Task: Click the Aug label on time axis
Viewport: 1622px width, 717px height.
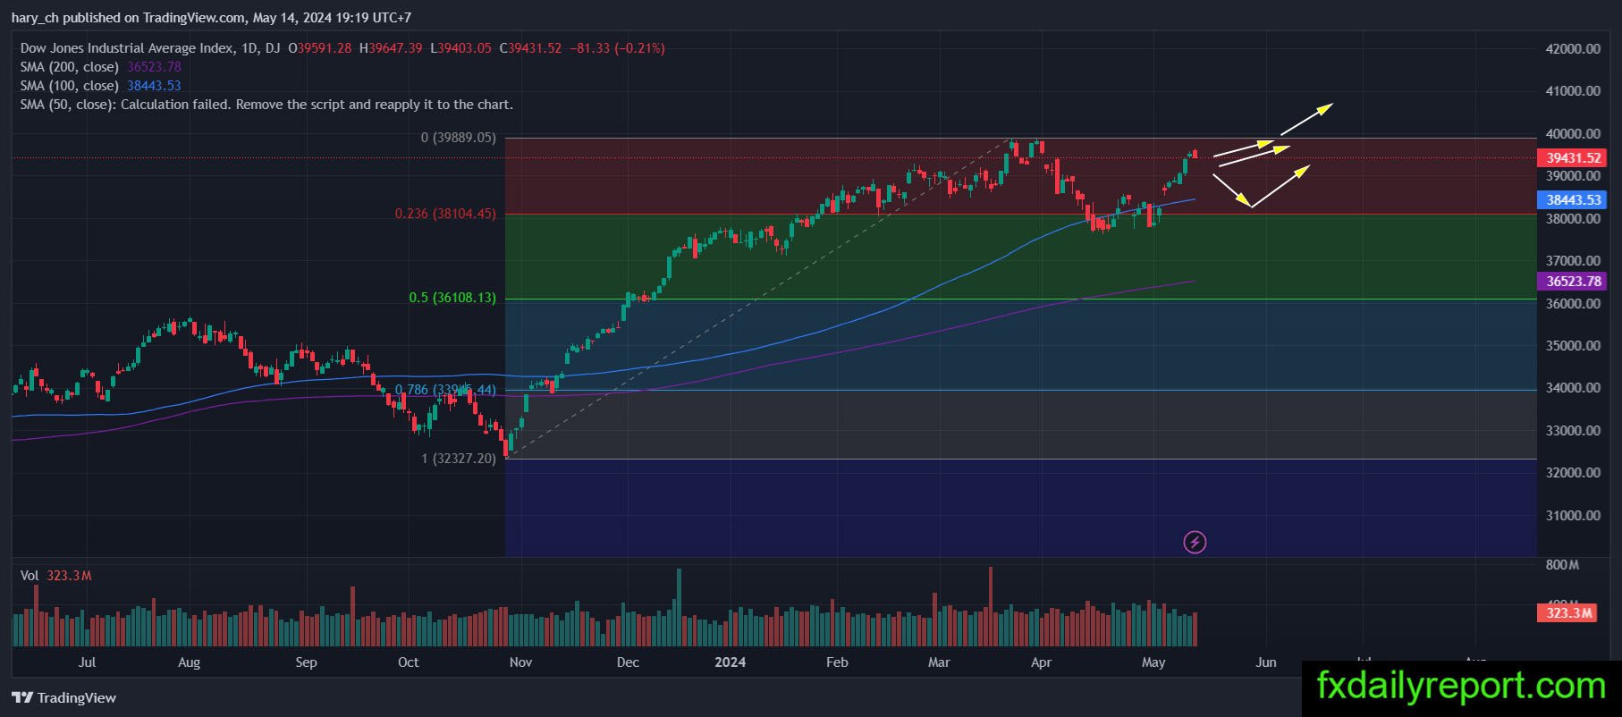Action: (x=189, y=662)
